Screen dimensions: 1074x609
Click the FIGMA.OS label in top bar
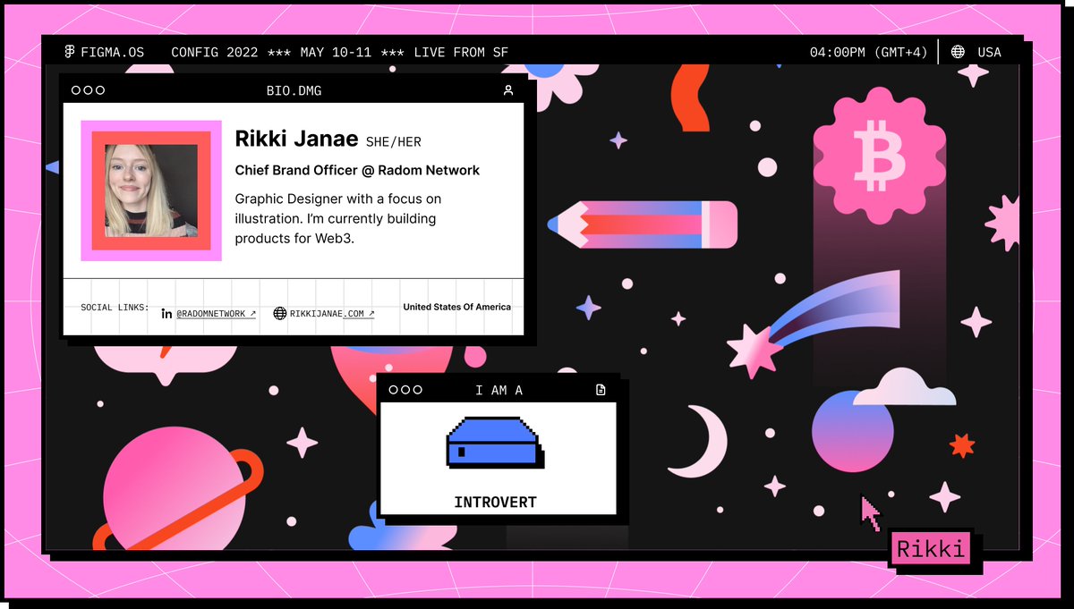112,52
